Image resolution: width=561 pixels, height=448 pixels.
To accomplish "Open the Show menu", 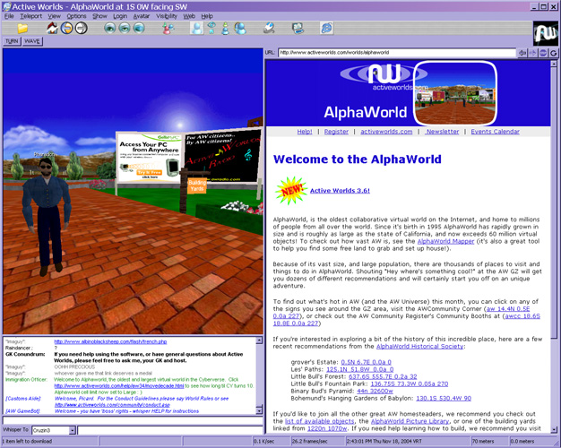I will pyautogui.click(x=99, y=16).
